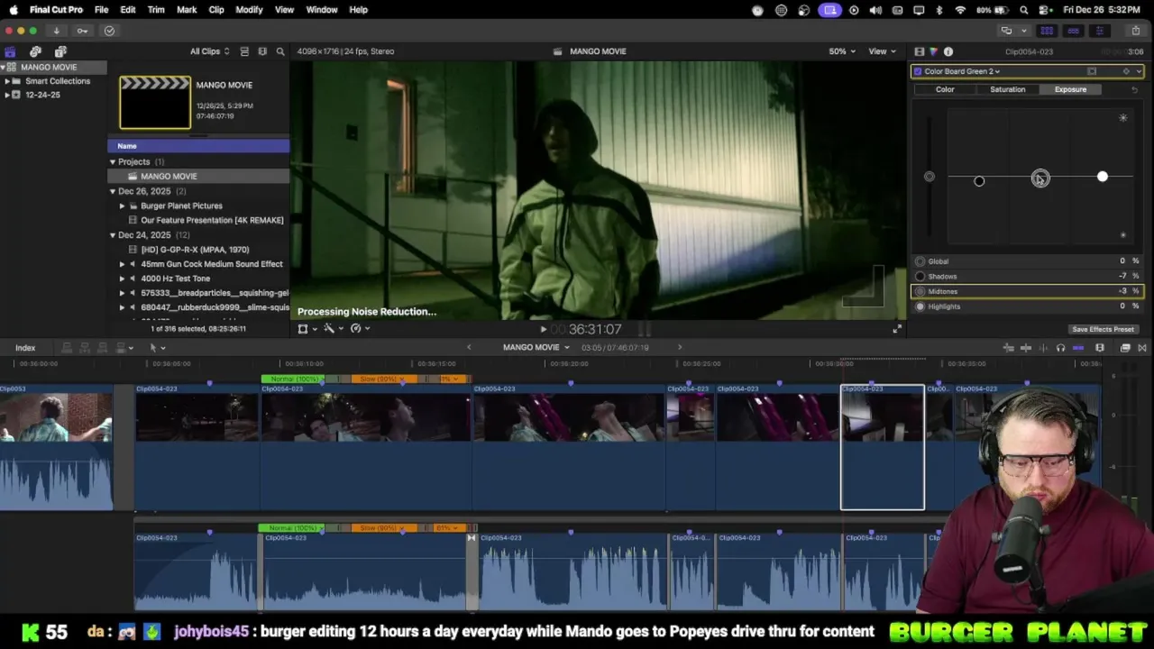This screenshot has height=649, width=1154.
Task: Reset the exposure board arrow
Action: [1134, 89]
